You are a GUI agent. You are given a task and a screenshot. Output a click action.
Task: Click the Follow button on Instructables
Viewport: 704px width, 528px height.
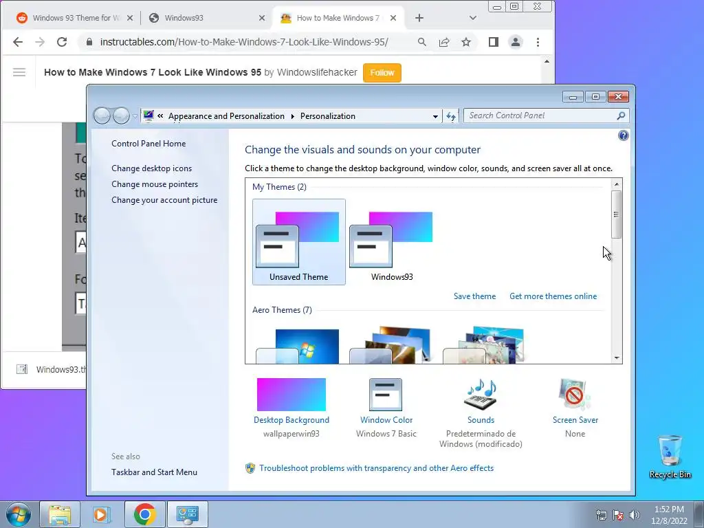point(382,73)
